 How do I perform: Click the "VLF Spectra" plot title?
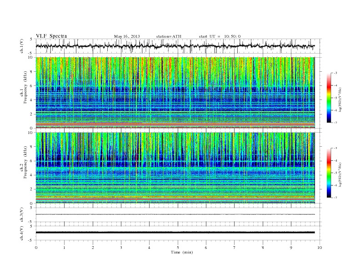click(51, 36)
